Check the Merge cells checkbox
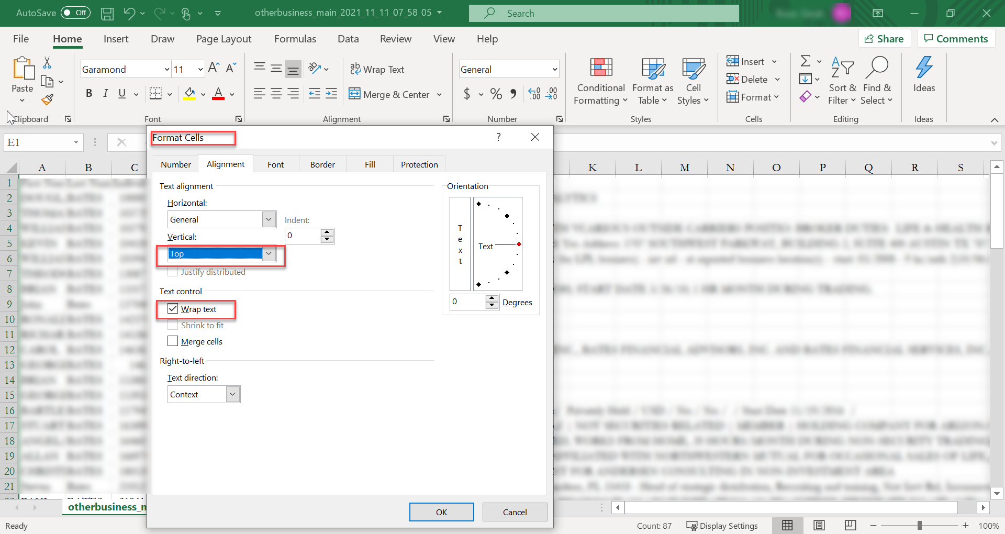Viewport: 1005px width, 534px height. (x=173, y=341)
